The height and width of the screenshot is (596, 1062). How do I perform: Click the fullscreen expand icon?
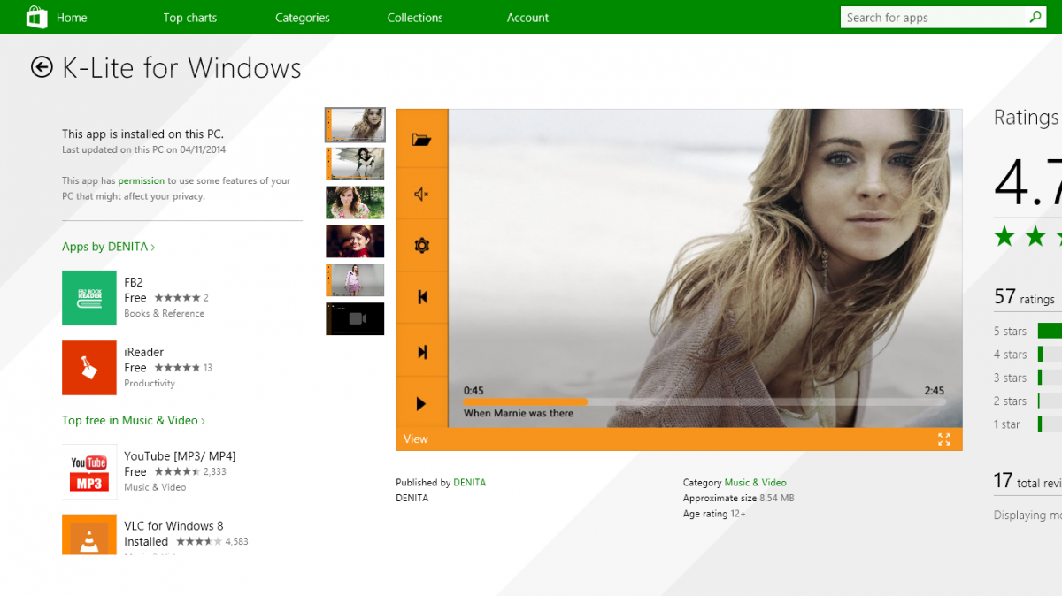click(944, 439)
